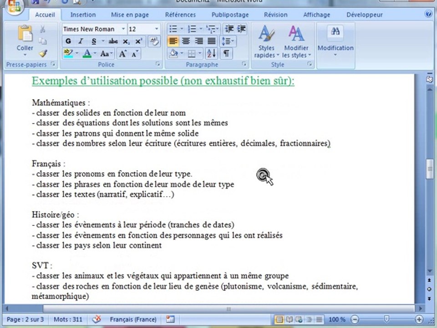Switch to the Accueil tab
This screenshot has width=437, height=328.
(x=45, y=15)
